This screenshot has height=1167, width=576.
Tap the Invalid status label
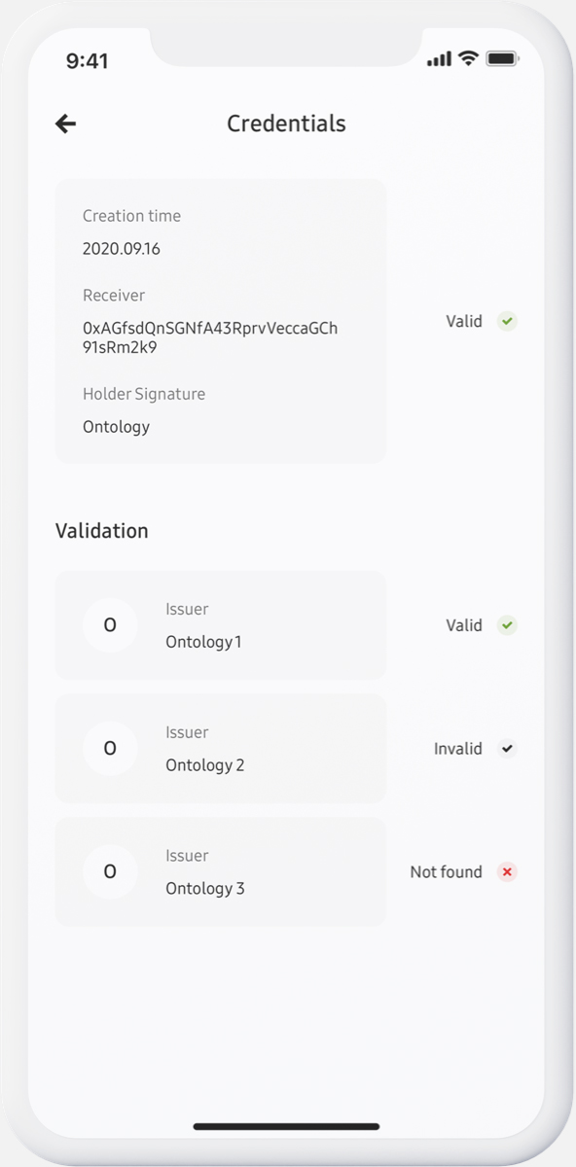coord(458,749)
